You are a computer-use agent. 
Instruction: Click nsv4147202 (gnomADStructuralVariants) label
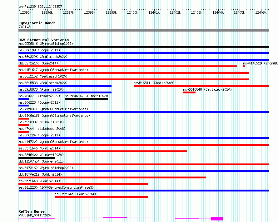pyautogui.click(x=53, y=142)
